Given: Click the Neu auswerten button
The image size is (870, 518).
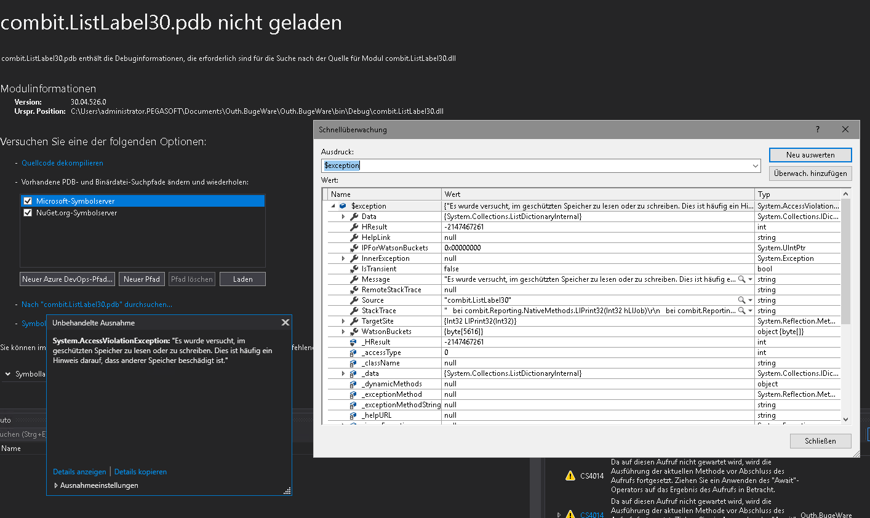Looking at the screenshot, I should click(810, 155).
